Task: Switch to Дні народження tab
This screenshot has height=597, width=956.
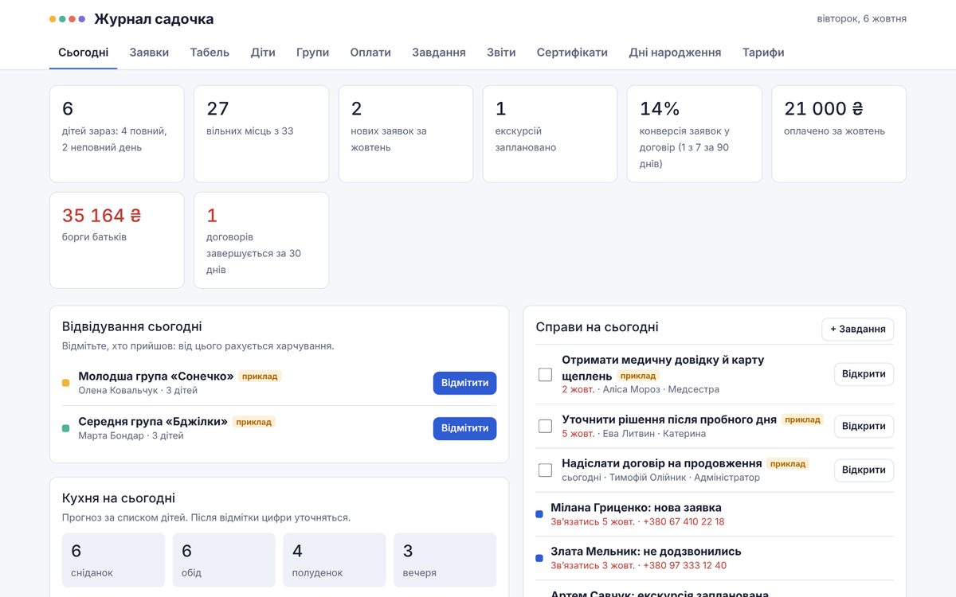Action: click(675, 53)
